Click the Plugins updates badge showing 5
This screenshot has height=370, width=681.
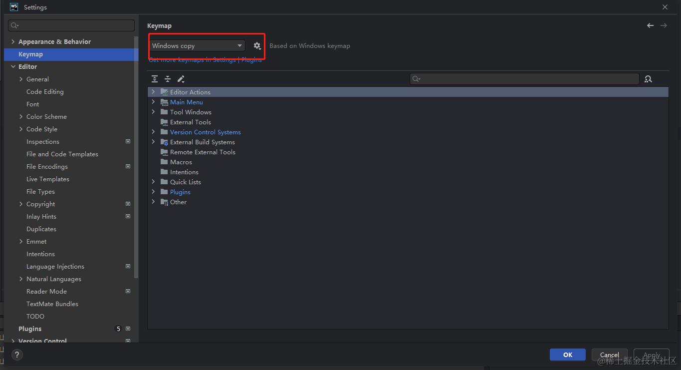(118, 329)
